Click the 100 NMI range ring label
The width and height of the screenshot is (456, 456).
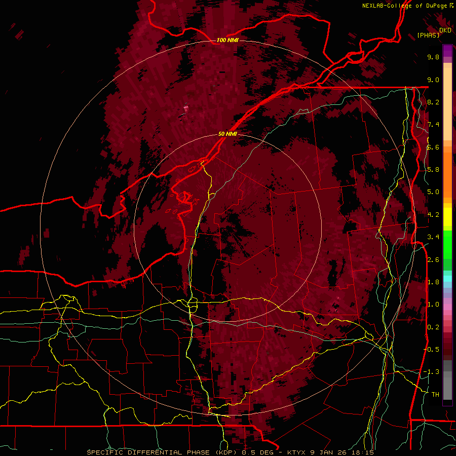(227, 40)
